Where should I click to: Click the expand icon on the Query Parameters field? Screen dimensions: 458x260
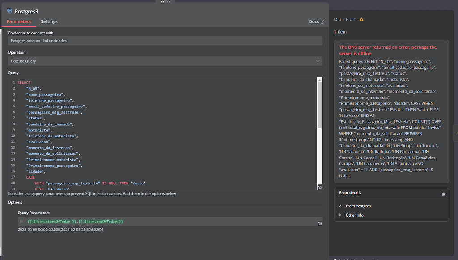320,222
